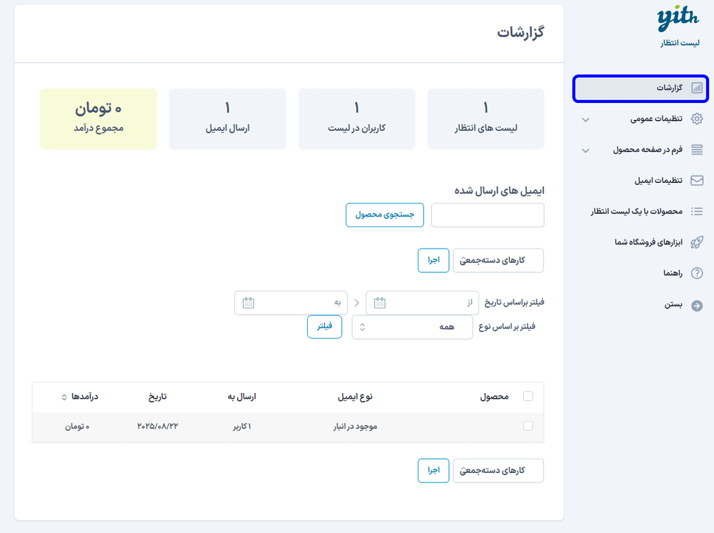714x533 pixels.
Task: Click the 'از' start date field
Action: click(x=422, y=303)
